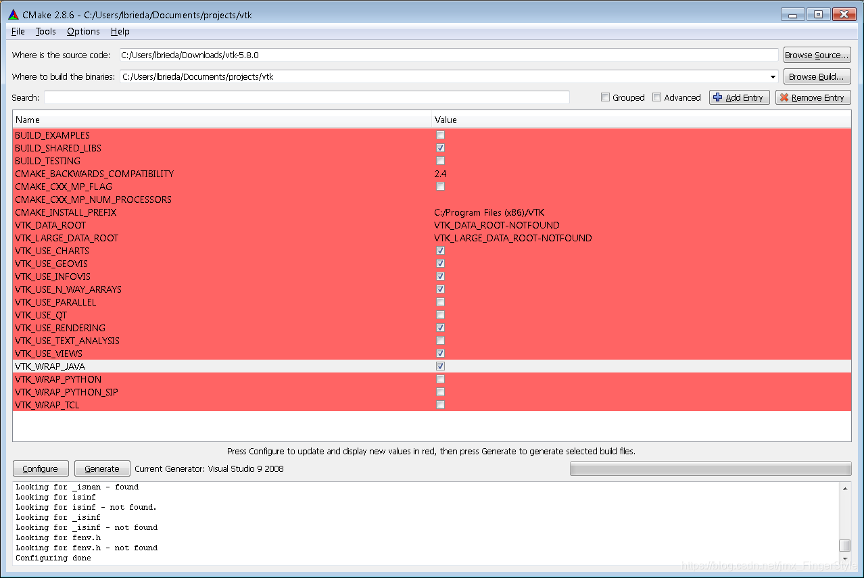Toggle the VTK_USE_QT checkbox
Image resolution: width=864 pixels, height=578 pixels.
coord(440,315)
